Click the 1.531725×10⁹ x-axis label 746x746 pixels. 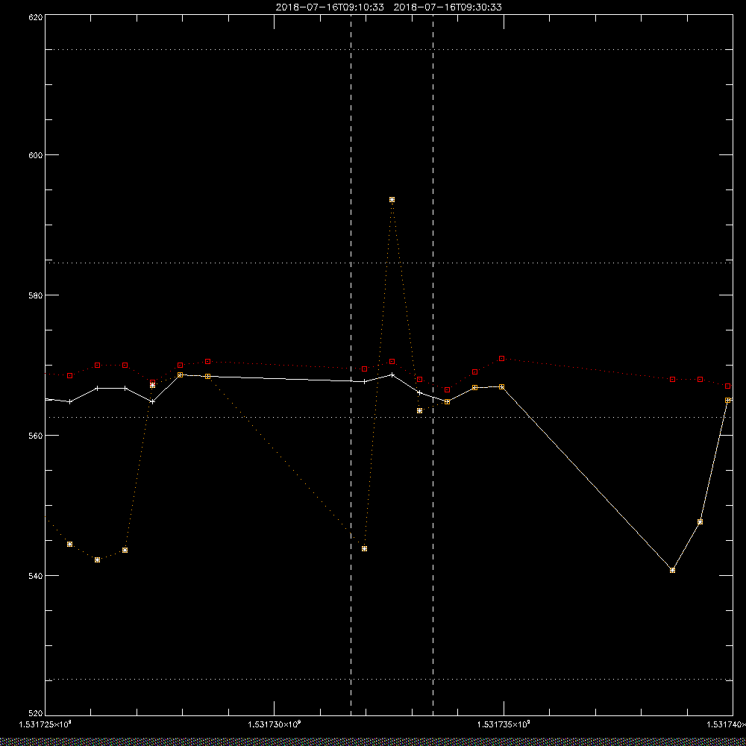46,724
